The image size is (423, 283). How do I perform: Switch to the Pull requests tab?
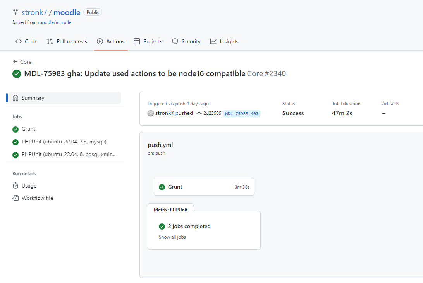tap(67, 41)
